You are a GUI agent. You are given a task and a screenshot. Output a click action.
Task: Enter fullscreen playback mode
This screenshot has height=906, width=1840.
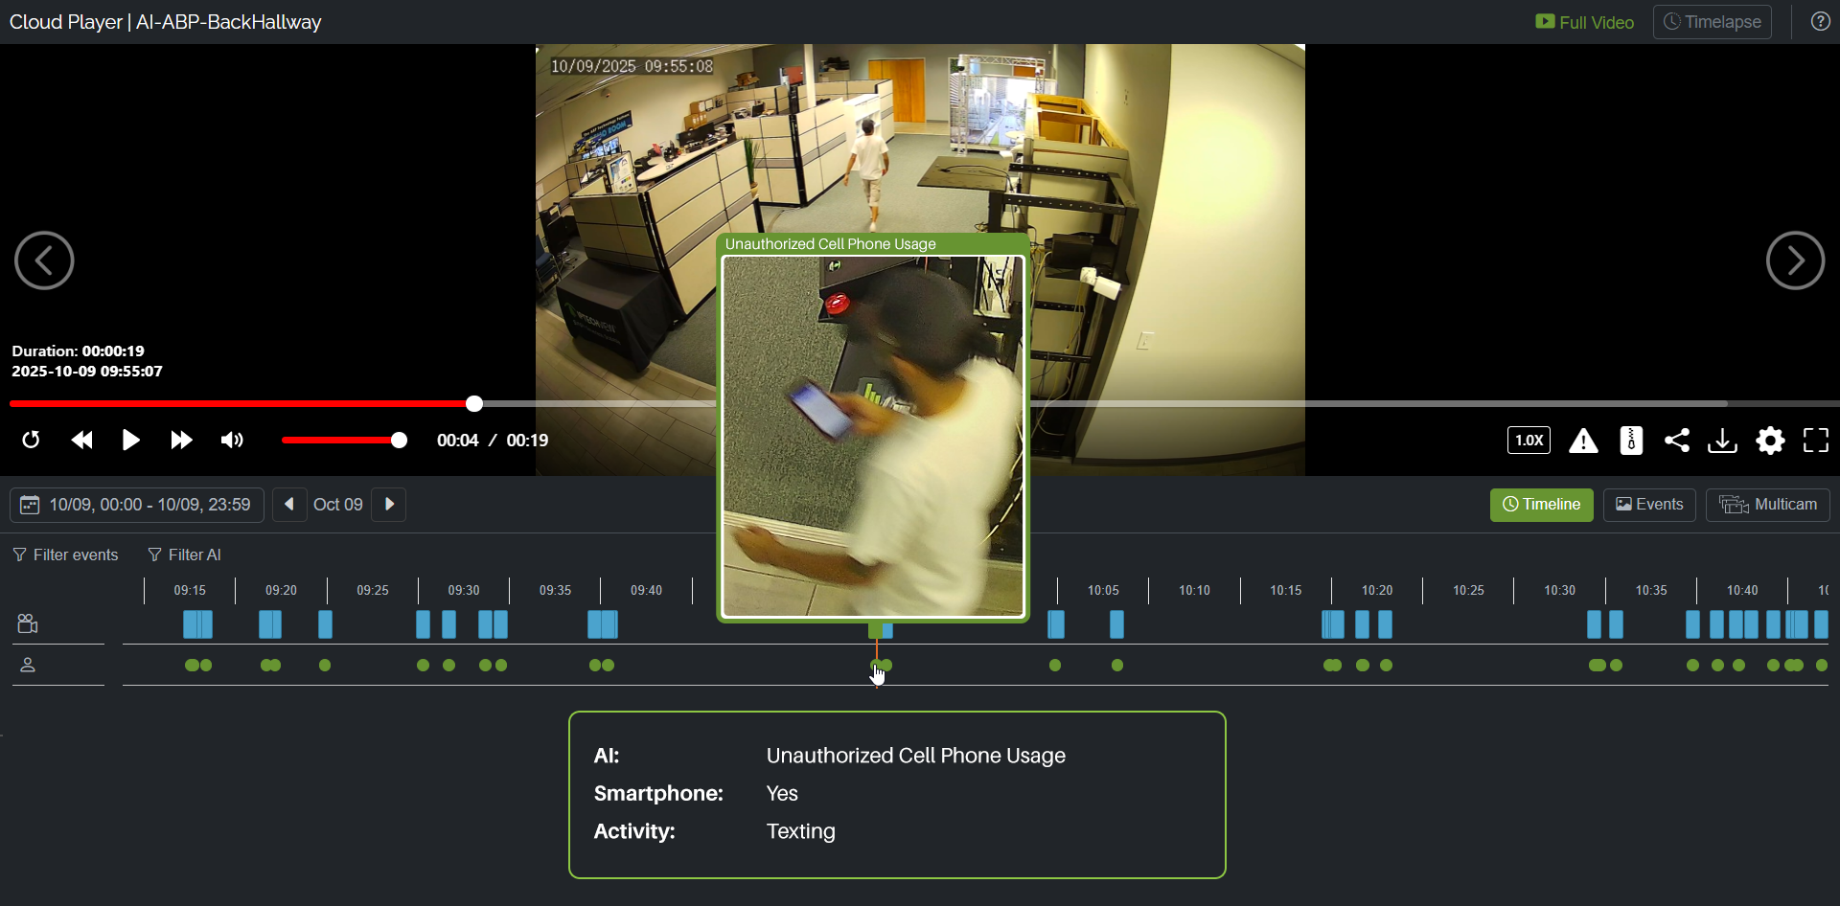[x=1816, y=441]
